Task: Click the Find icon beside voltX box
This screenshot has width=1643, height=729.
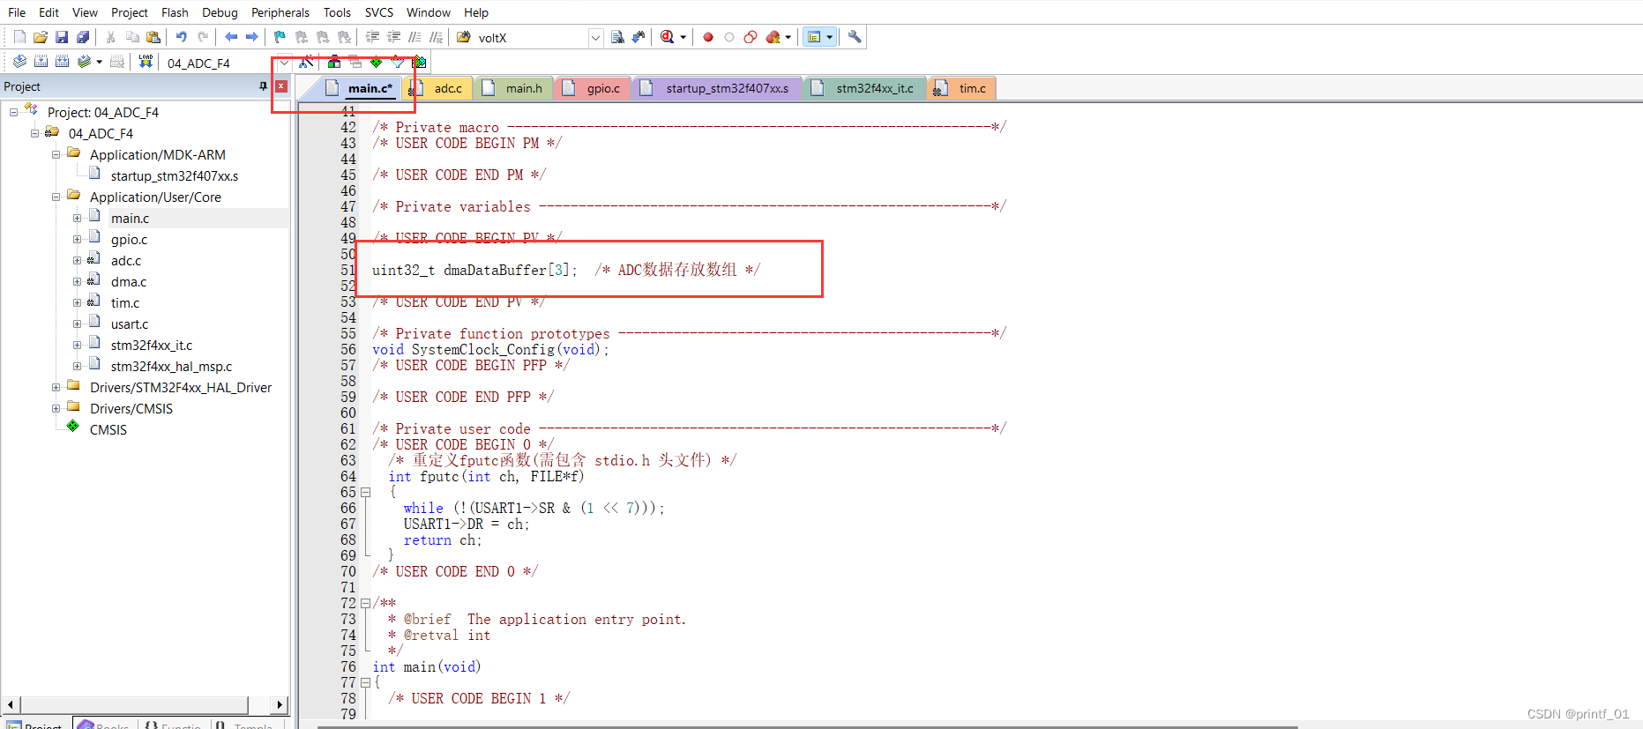Action: (x=617, y=37)
